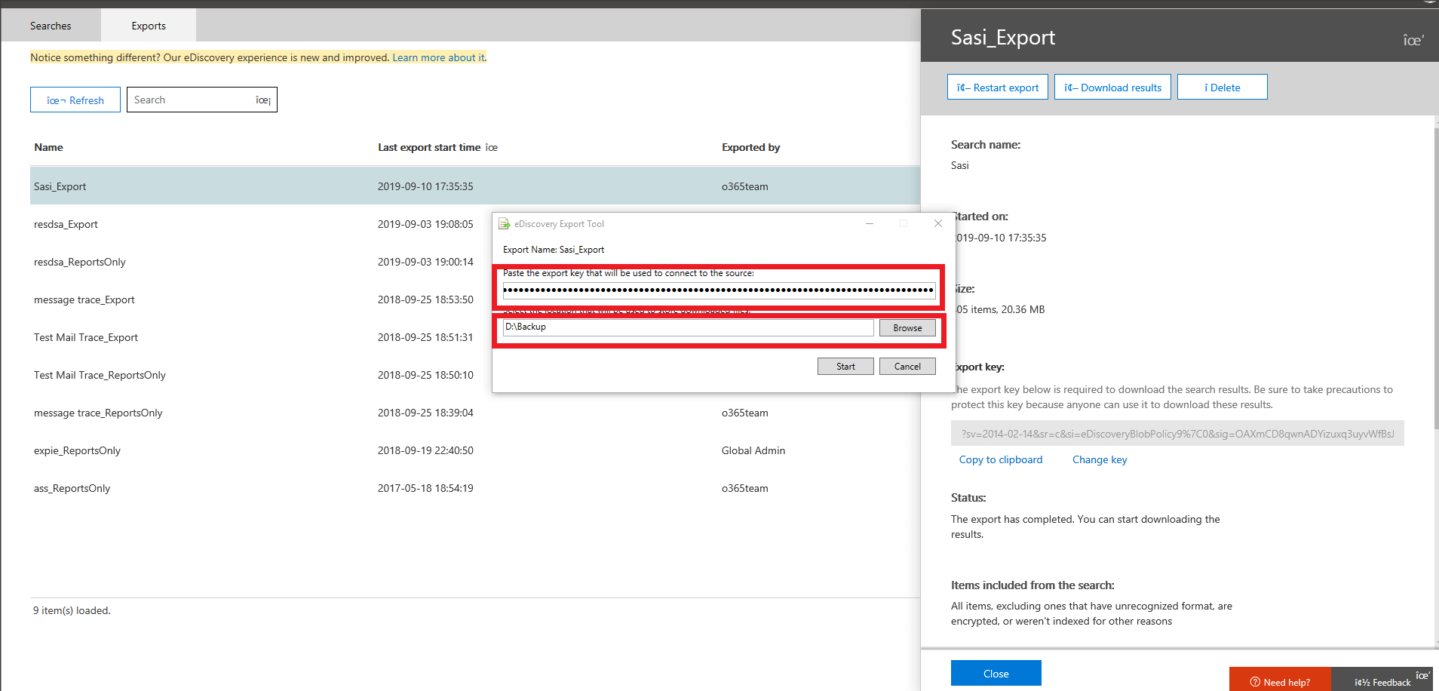Follow the 'Learn more about it' link
Viewport: 1439px width, 691px height.
point(438,57)
